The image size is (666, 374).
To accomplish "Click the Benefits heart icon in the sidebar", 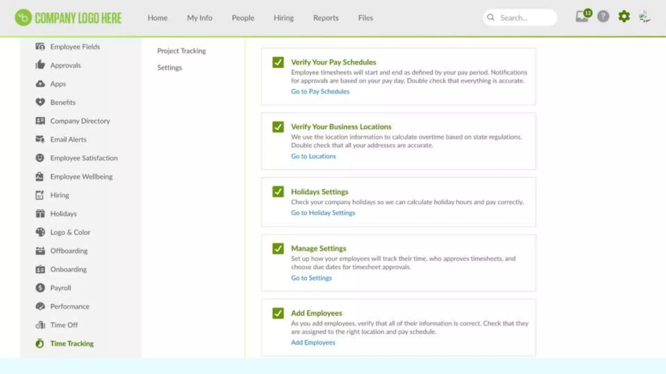I will [40, 102].
